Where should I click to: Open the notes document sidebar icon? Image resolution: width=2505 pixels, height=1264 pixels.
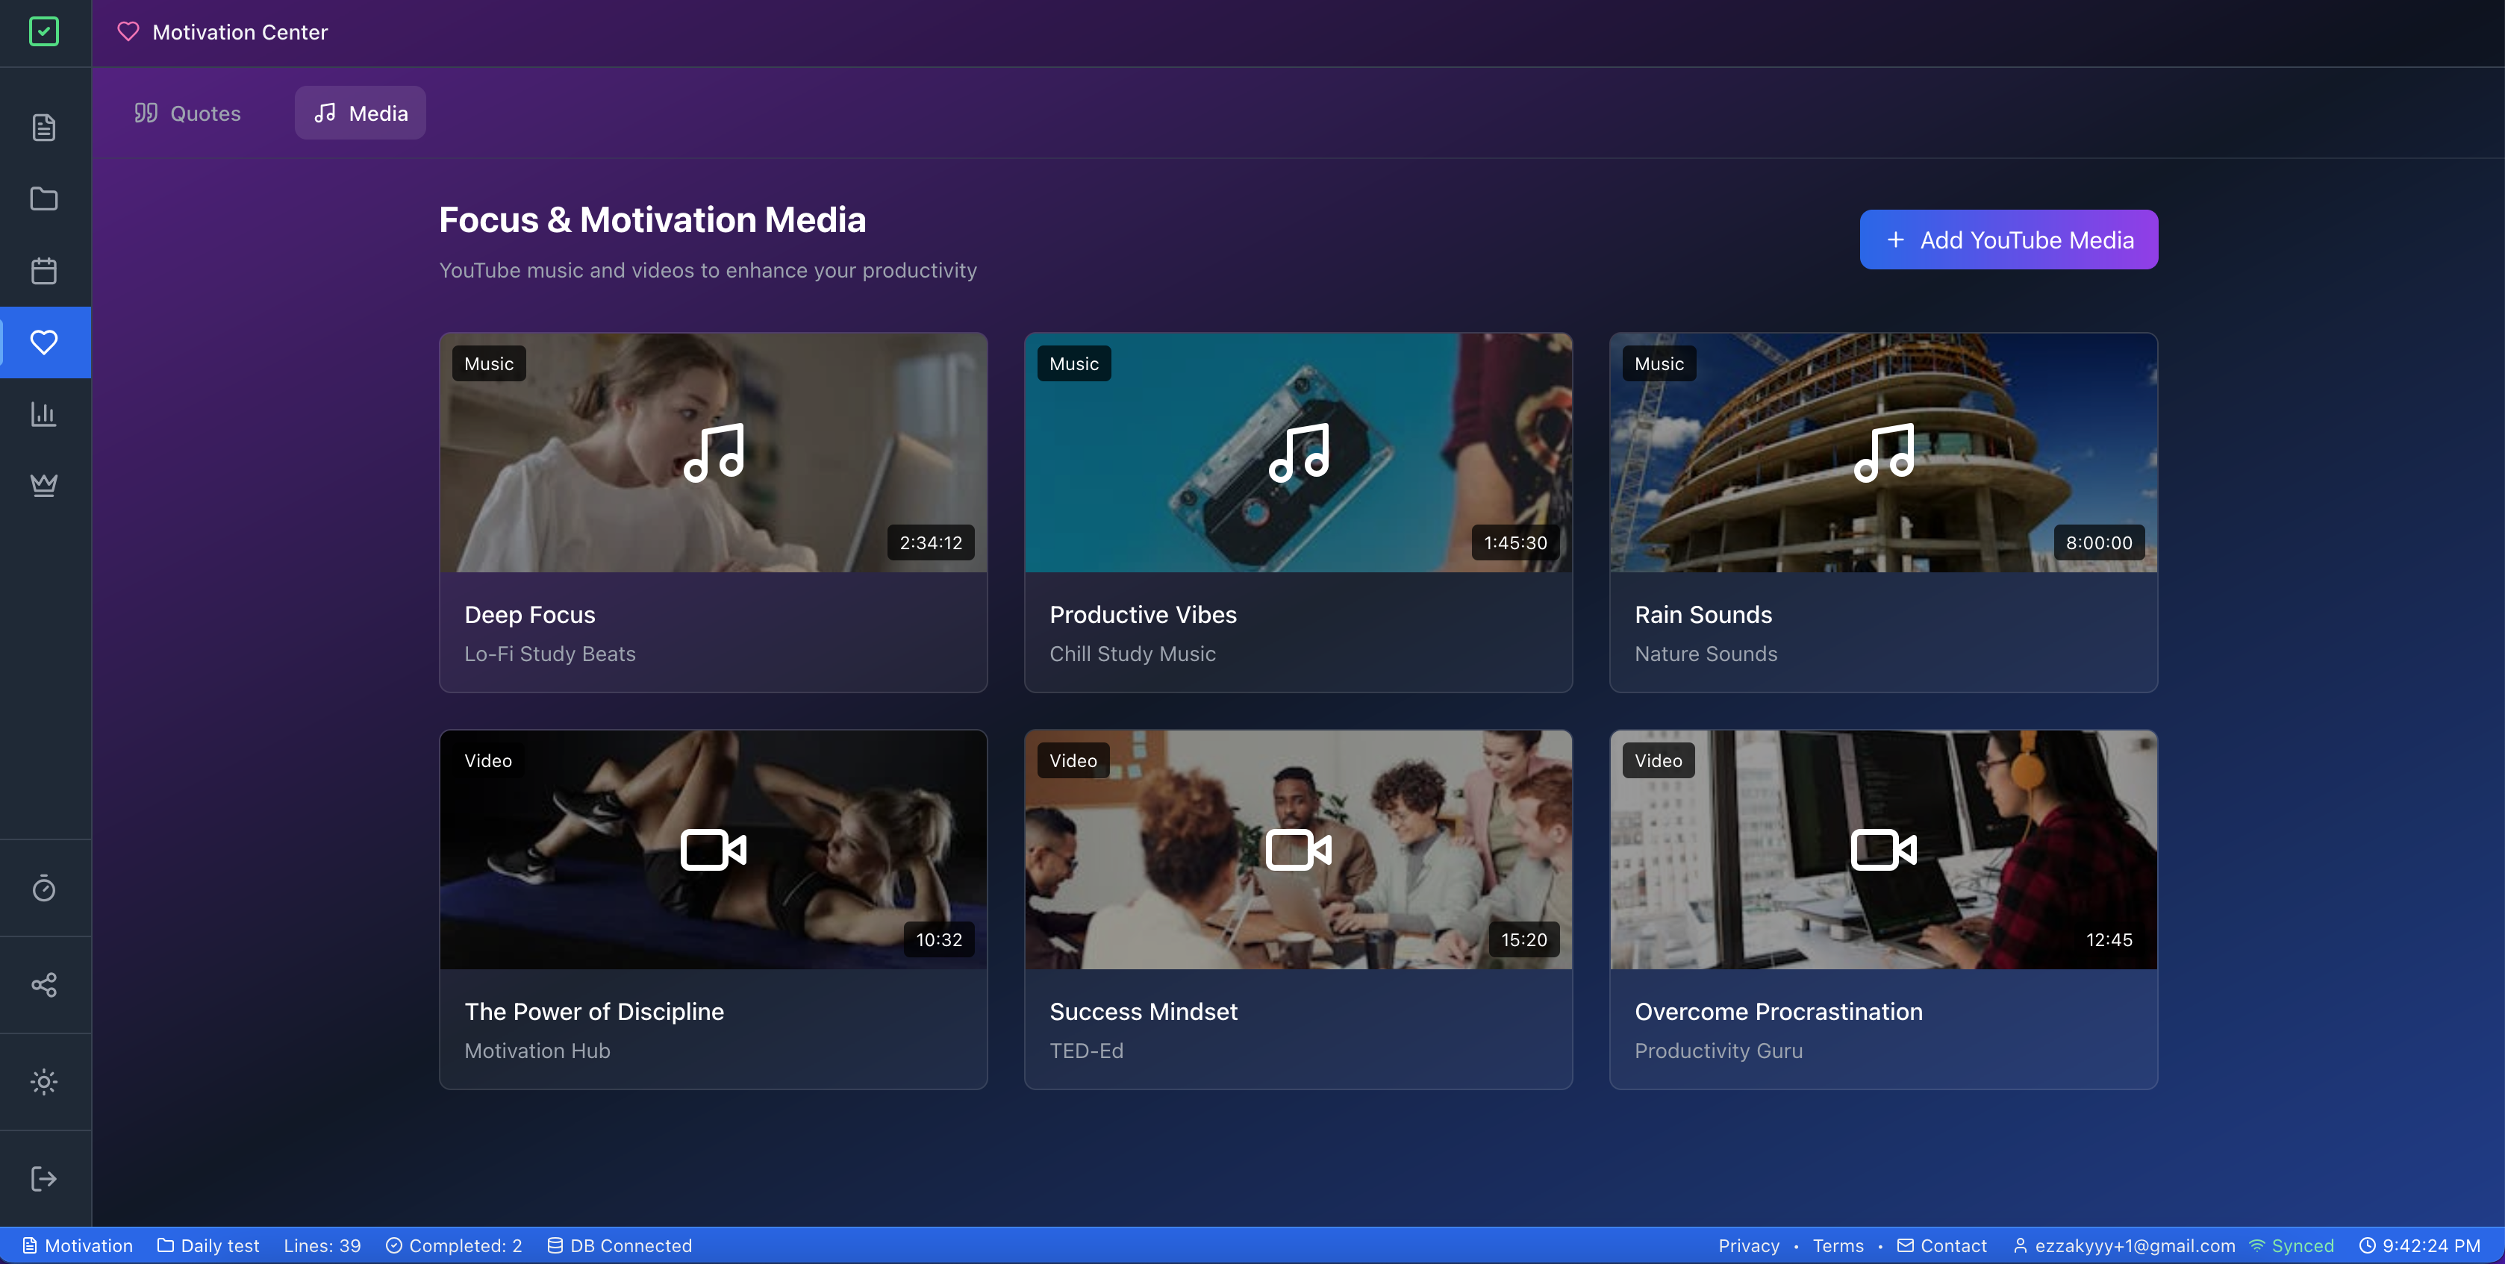click(x=44, y=128)
